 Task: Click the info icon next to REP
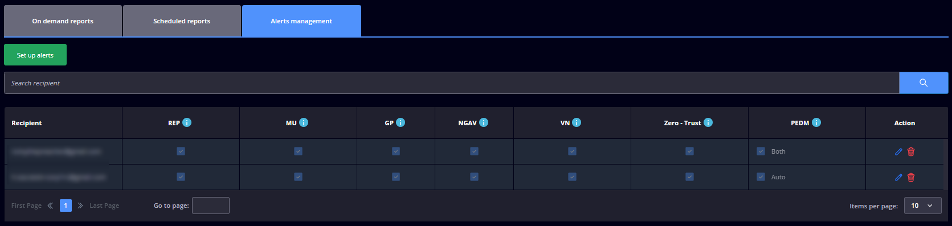click(x=187, y=122)
